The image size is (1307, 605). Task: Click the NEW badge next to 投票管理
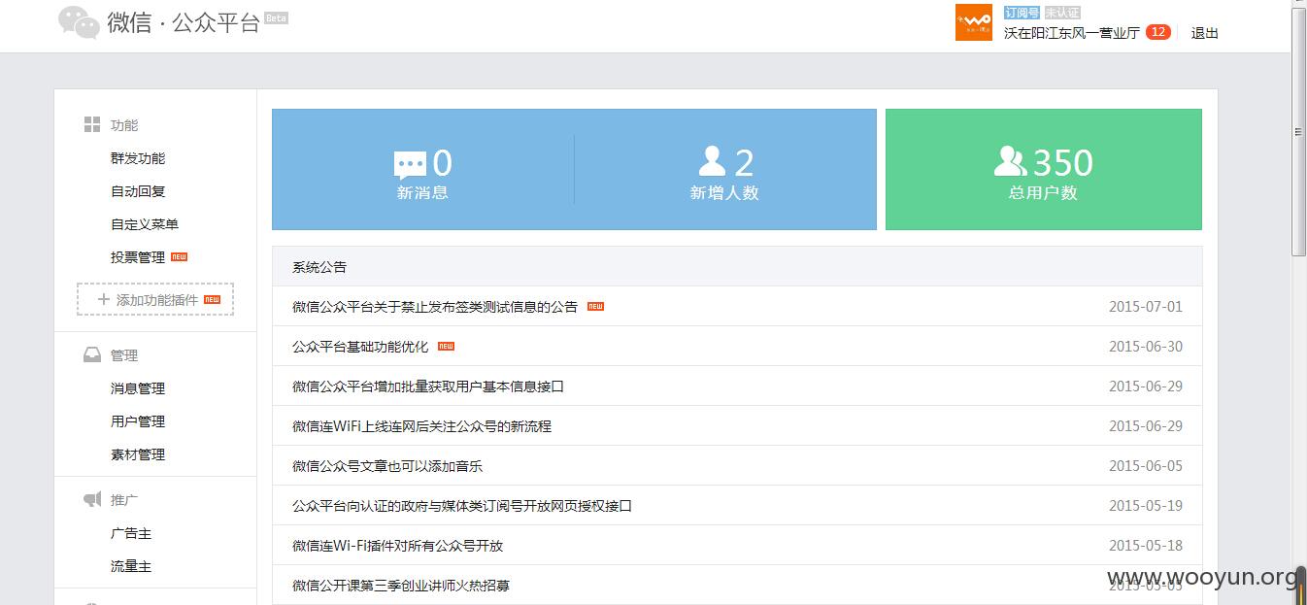point(179,257)
